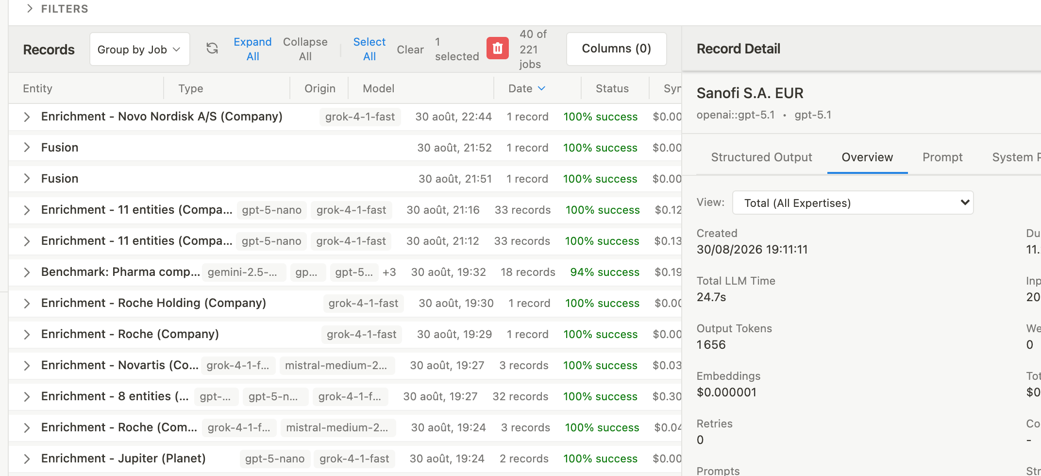Expand the Enrichment - Roche Holding row

27,303
